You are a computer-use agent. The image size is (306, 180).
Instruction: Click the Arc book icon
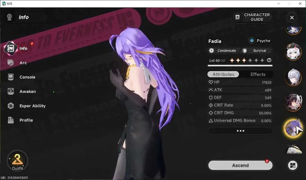pos(10,63)
